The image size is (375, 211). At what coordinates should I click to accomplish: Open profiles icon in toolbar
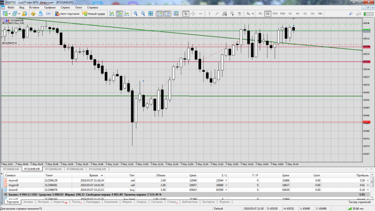(15, 14)
